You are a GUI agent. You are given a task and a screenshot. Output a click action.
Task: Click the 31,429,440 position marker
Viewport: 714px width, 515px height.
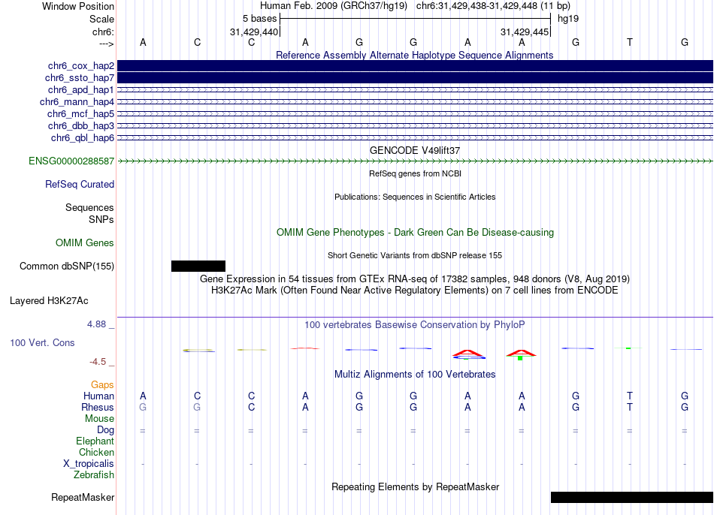(x=254, y=32)
